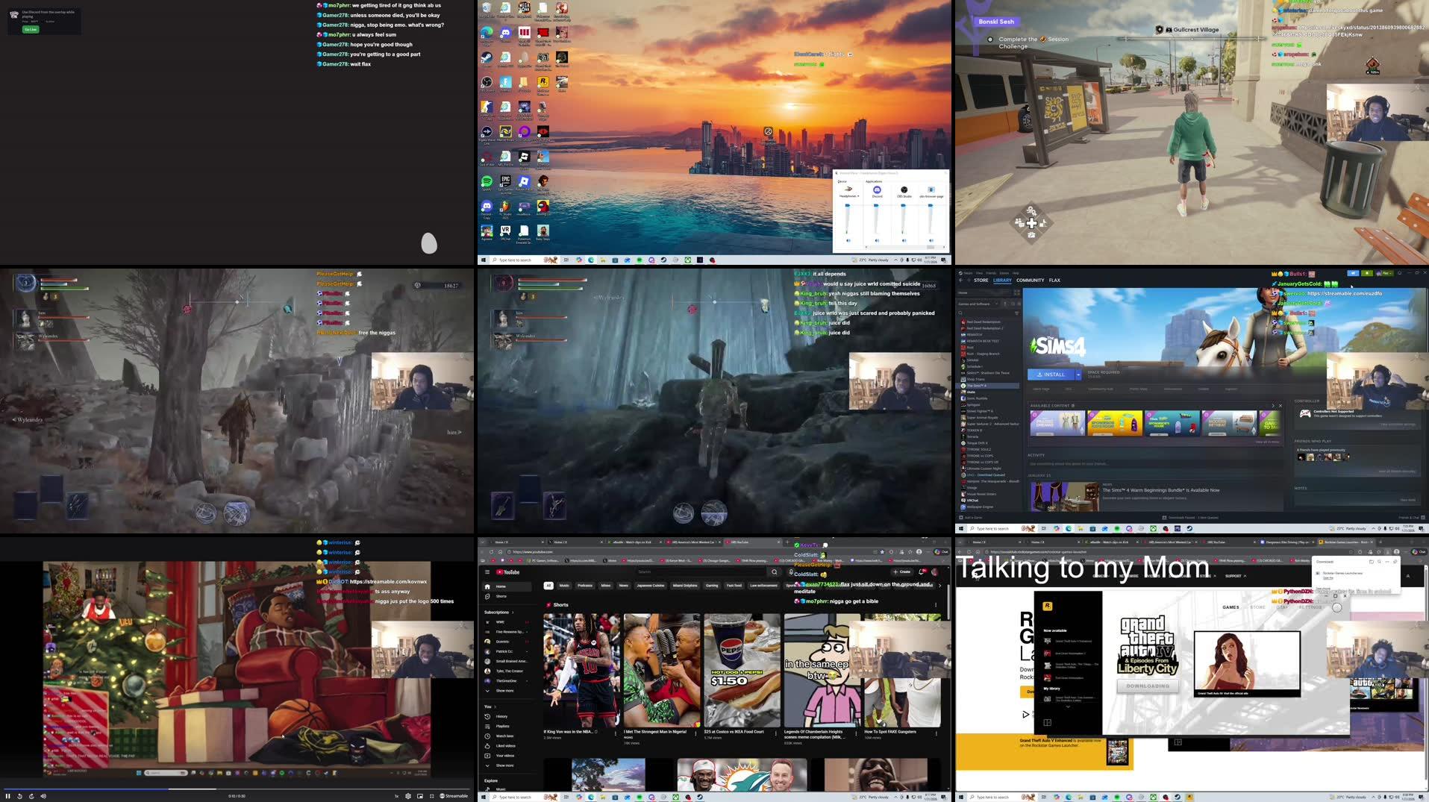This screenshot has height=802, width=1429.
Task: Click INSTALL for The Sims 4
Action: coord(1052,375)
